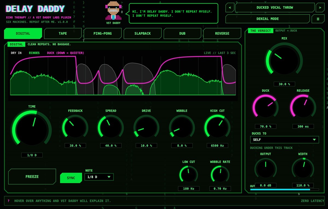Click the Spread knob

[111, 127]
